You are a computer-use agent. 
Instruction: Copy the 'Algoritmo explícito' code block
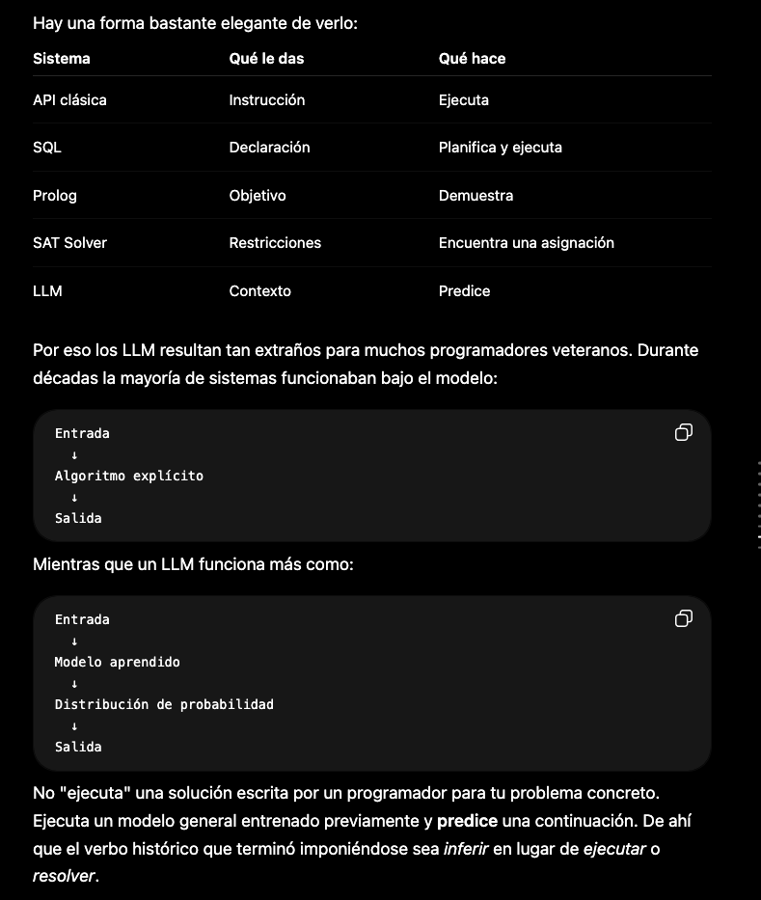(683, 432)
